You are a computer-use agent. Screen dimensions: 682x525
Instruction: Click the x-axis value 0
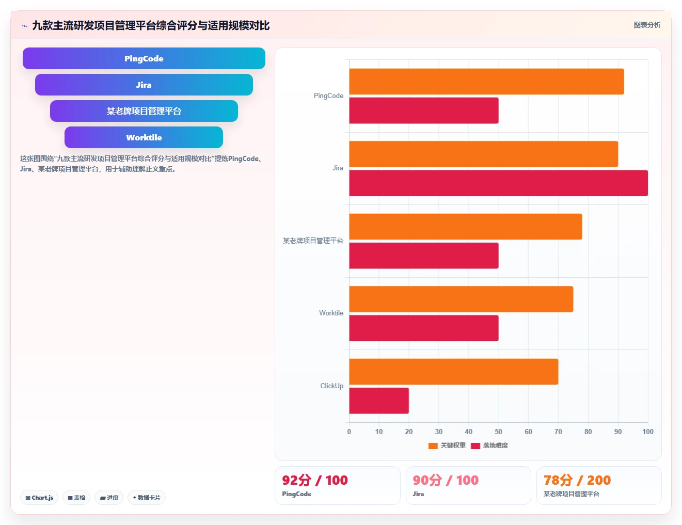349,432
